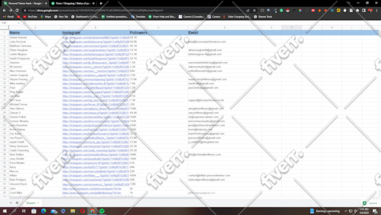The width and height of the screenshot is (381, 215).
Task: Select the cell with Matthew Carmona
Action: pos(35,46)
